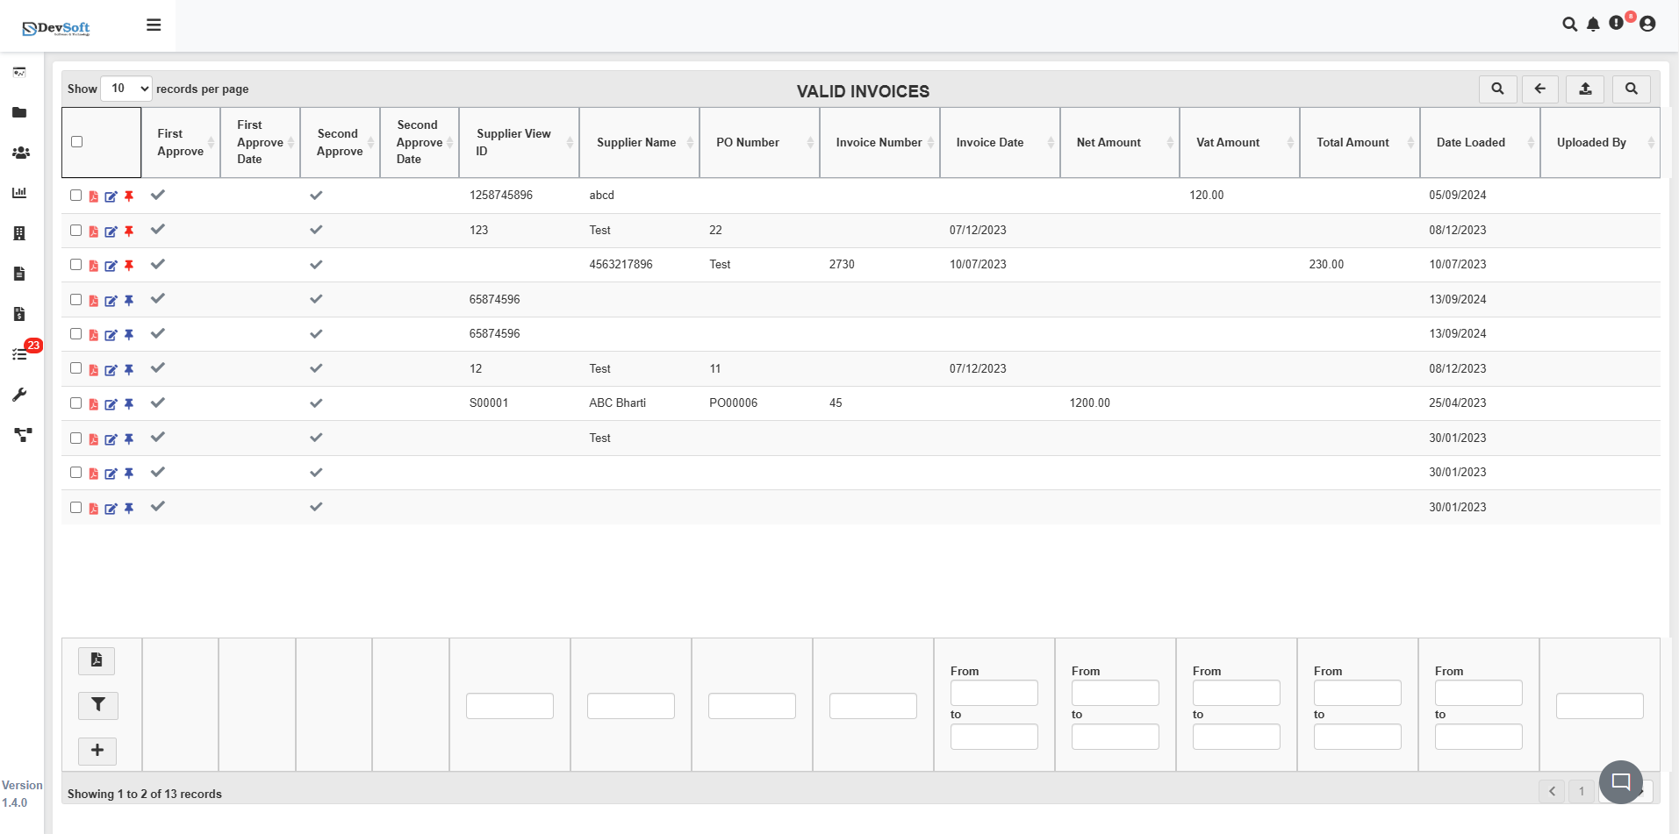Open the hamburger menu beside the DevSoft logo
The height and width of the screenshot is (834, 1679).
(154, 25)
